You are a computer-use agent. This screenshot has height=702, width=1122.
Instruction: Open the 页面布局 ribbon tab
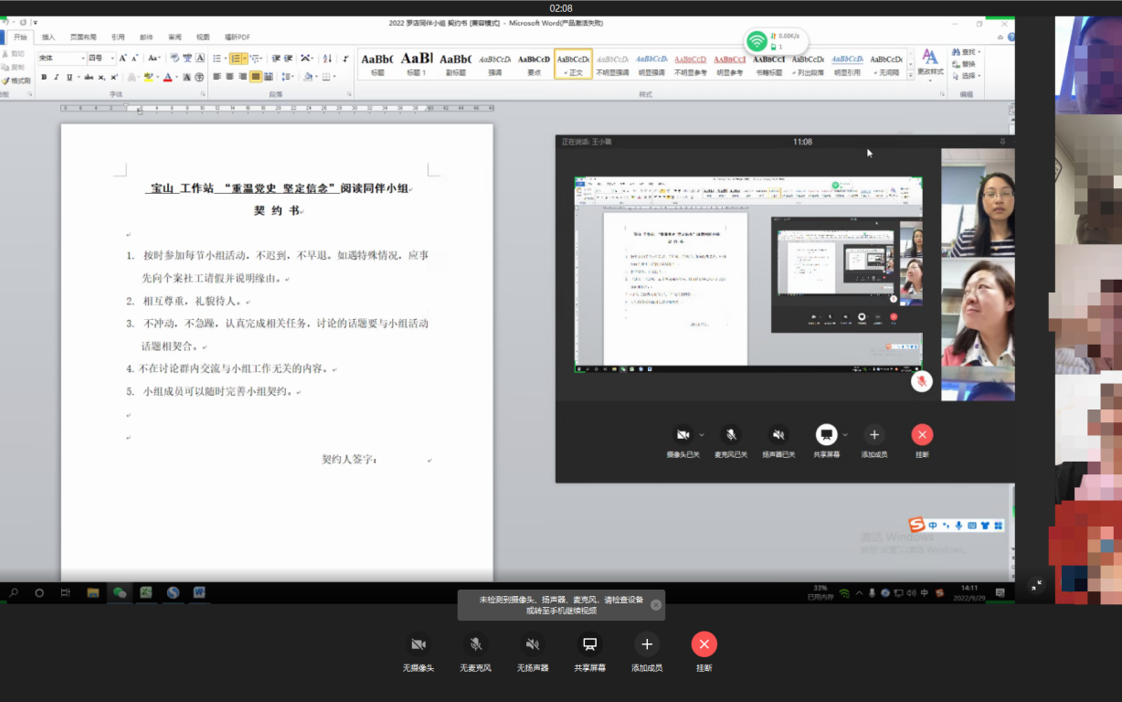(83, 37)
